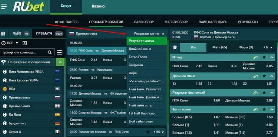This screenshot has width=278, height=137.
Task: Click the Italian flag beside Серия А
Action: click(57, 132)
